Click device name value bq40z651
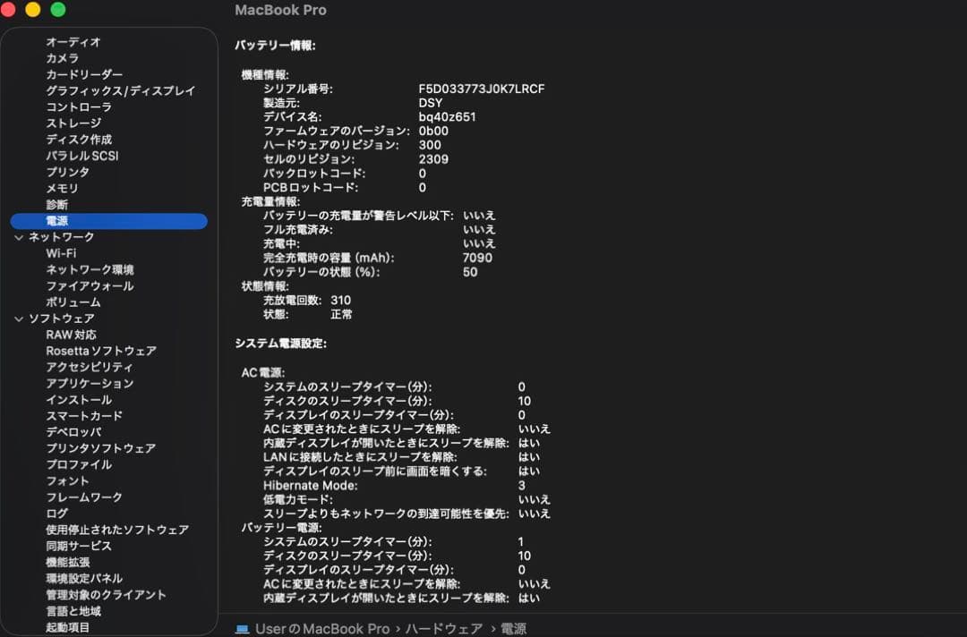 tap(447, 117)
